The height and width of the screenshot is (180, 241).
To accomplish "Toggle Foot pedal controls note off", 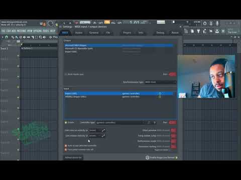I will 79,149.
